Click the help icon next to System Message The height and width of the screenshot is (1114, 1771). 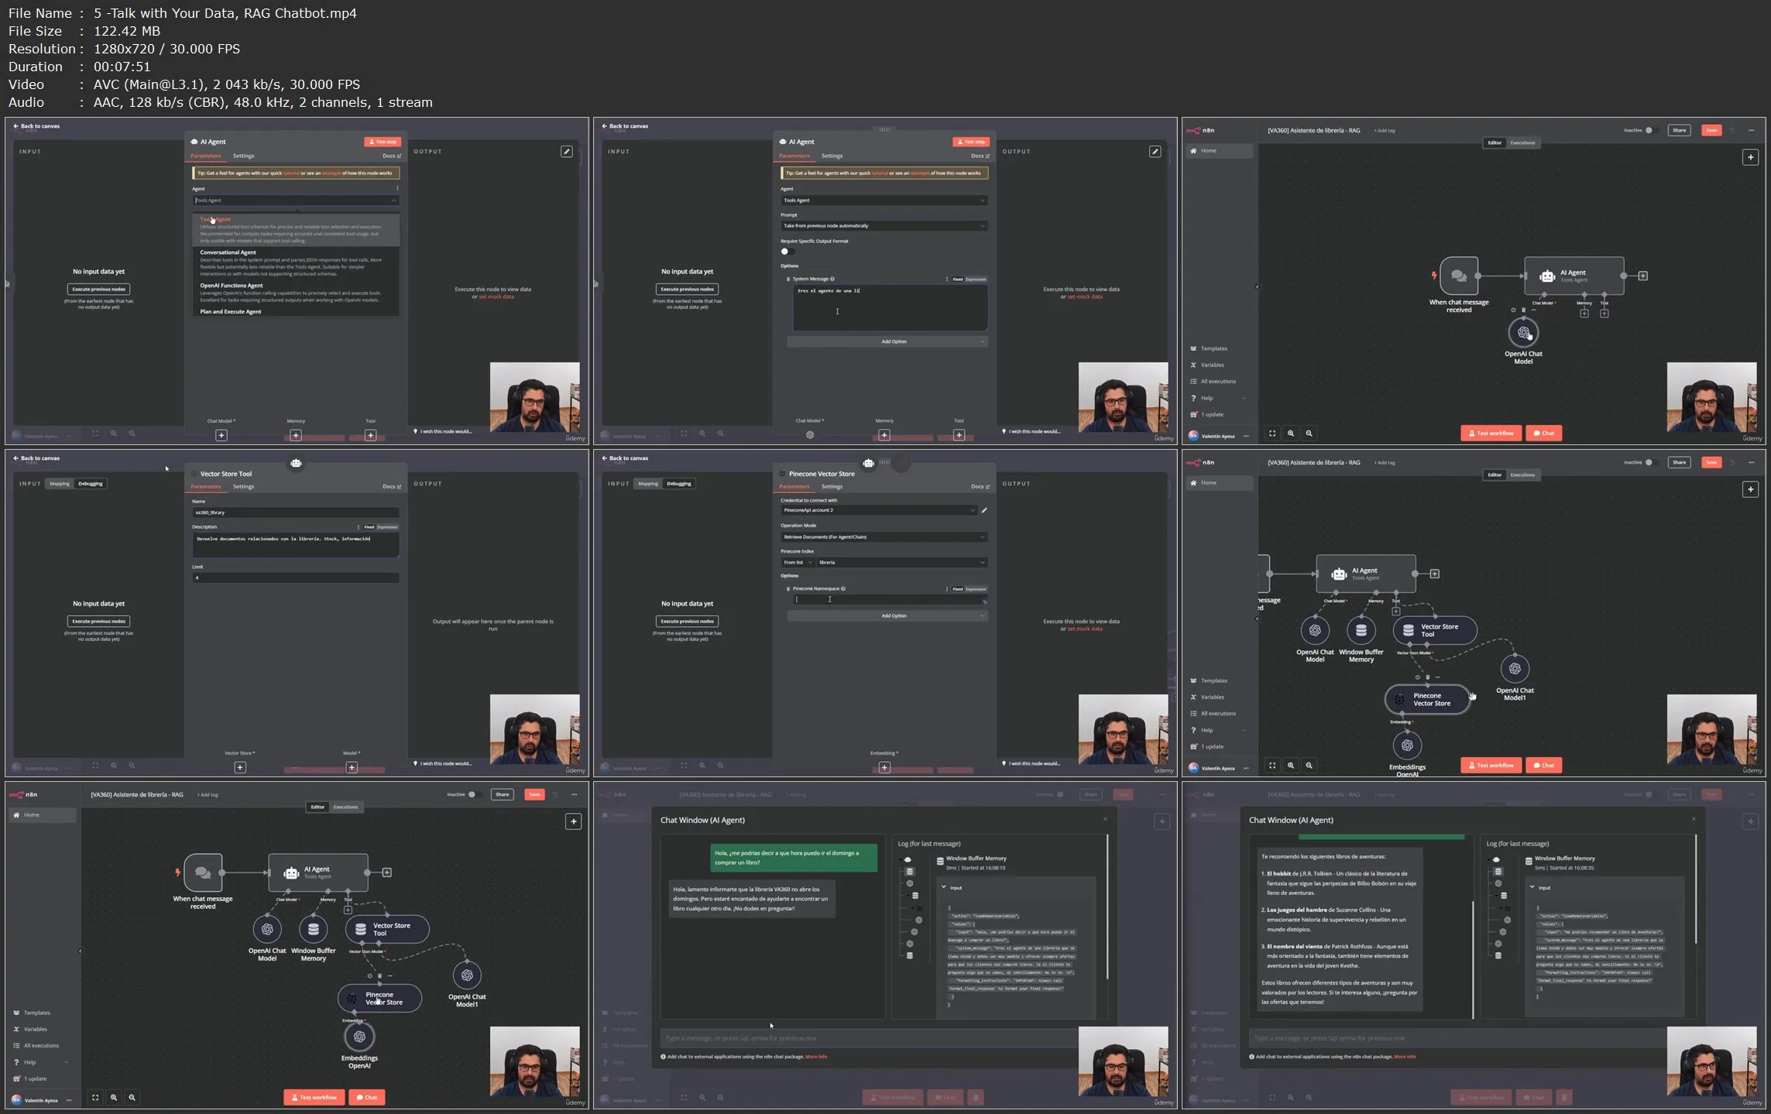tap(832, 279)
